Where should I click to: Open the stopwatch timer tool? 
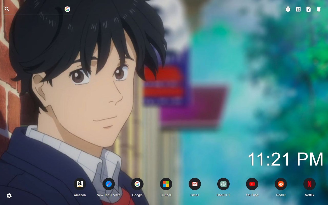pyautogui.click(x=288, y=9)
